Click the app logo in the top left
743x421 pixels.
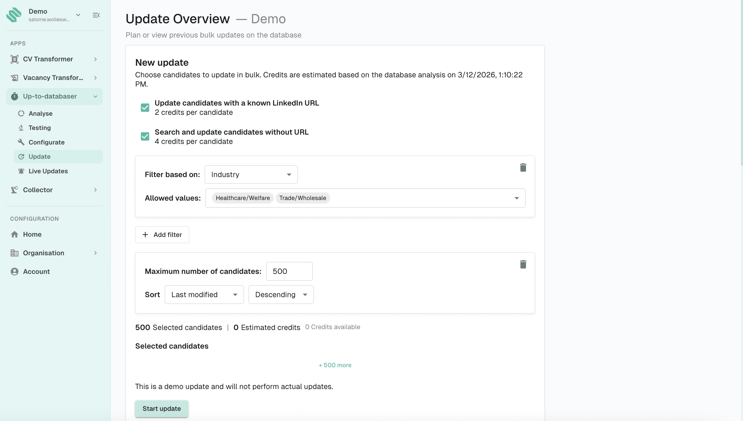pyautogui.click(x=14, y=15)
